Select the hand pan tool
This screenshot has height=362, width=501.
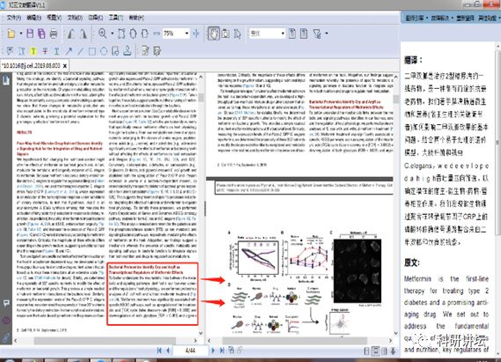pyautogui.click(x=213, y=33)
